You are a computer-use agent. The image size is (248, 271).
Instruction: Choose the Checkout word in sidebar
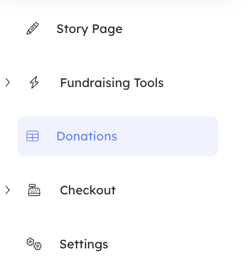coord(88,190)
